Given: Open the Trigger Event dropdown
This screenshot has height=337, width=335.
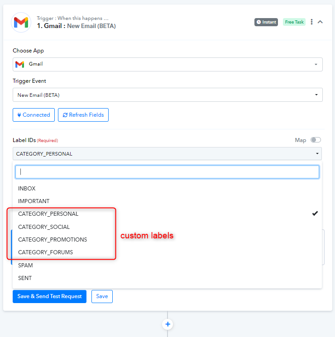Looking at the screenshot, I should (167, 95).
